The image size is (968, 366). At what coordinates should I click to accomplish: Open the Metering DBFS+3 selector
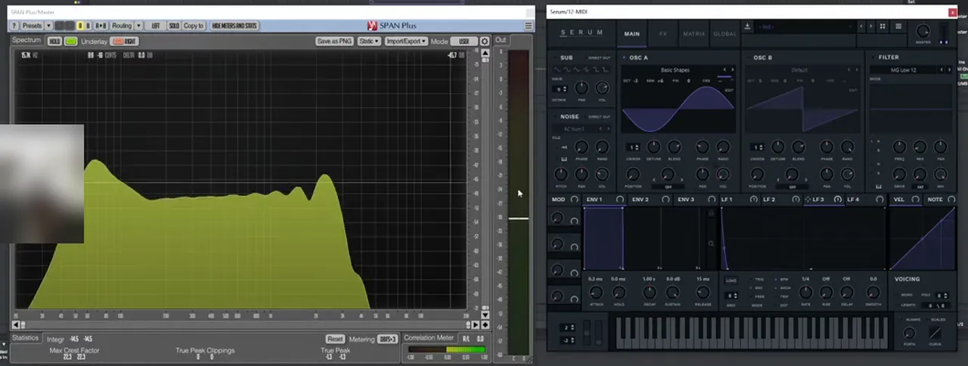coord(388,339)
